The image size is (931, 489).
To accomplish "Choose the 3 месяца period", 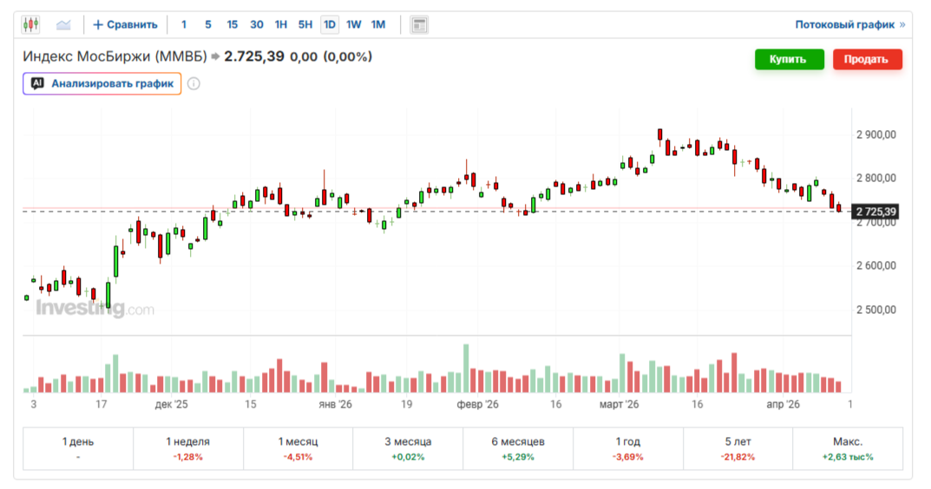I will click(x=408, y=448).
